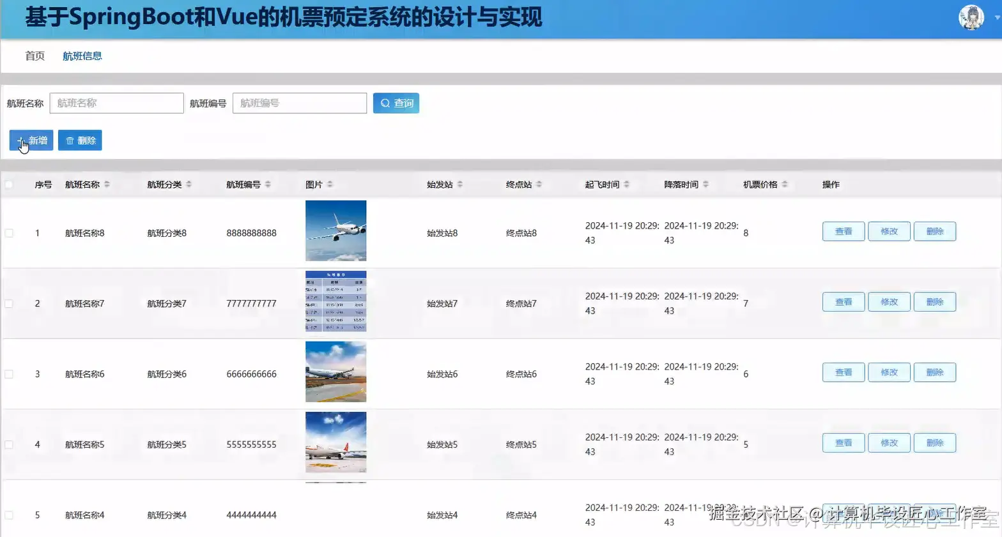The image size is (1002, 537).
Task: Sort by 机票价格 column arrows
Action: point(784,185)
